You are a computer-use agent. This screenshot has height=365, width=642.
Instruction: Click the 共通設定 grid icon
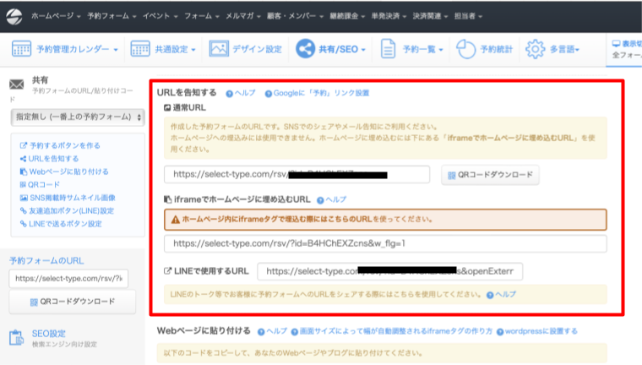[x=141, y=50]
